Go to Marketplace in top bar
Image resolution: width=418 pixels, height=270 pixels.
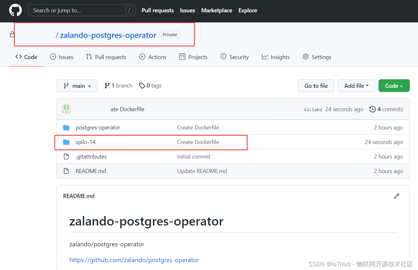(x=217, y=10)
